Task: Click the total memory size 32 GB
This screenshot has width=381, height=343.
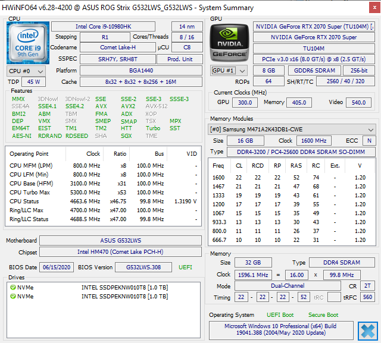Action: click(x=253, y=263)
